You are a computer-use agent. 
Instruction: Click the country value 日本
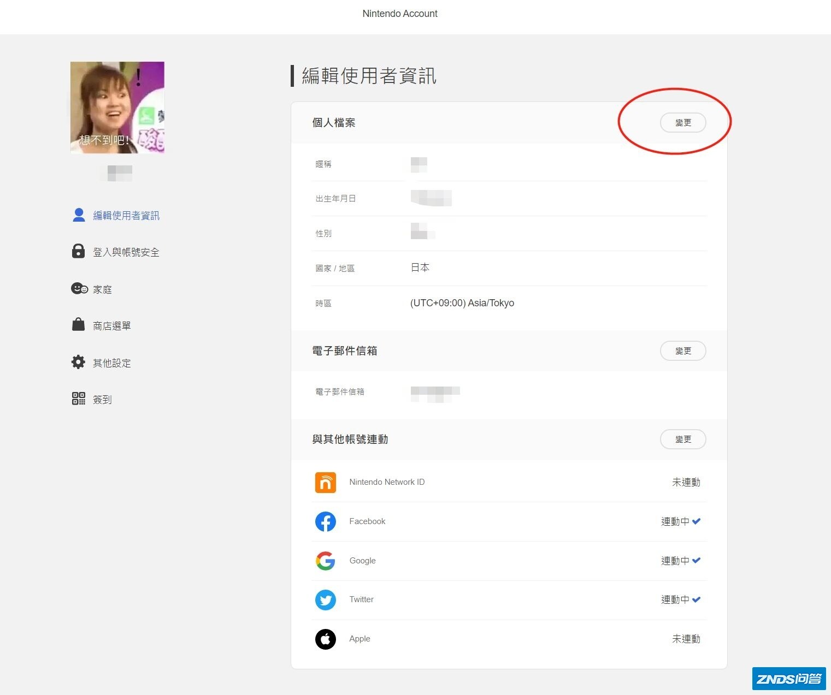pyautogui.click(x=420, y=268)
